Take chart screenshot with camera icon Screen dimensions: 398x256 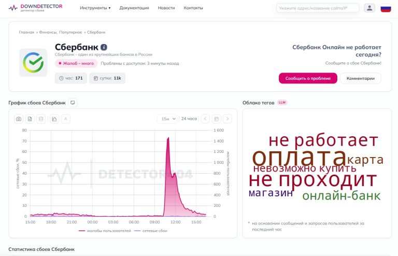coord(19,119)
